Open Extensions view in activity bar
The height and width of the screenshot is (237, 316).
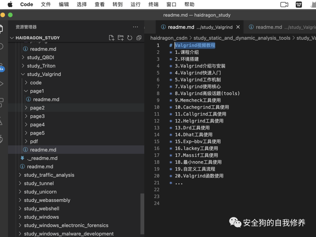pos(2,102)
